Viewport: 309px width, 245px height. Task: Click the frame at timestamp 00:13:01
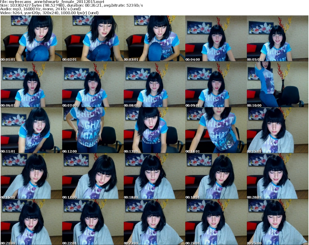[154, 130]
